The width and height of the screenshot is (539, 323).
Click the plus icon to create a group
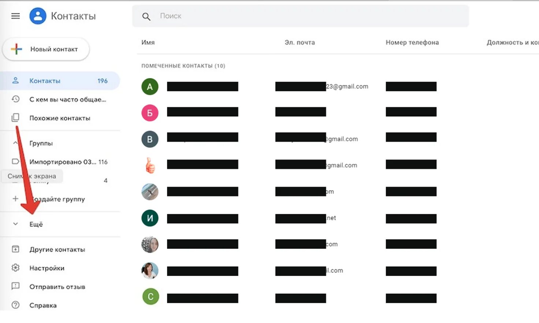15,199
